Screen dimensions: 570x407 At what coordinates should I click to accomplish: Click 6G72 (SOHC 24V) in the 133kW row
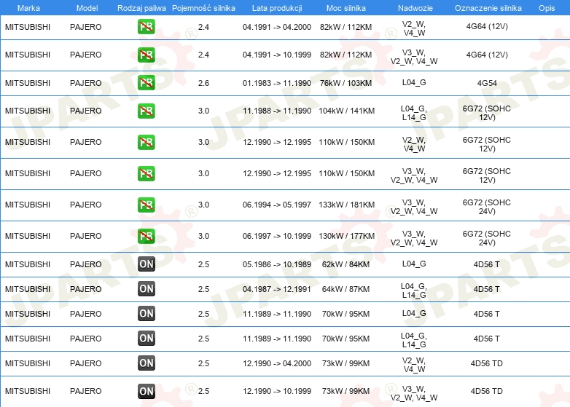point(486,207)
